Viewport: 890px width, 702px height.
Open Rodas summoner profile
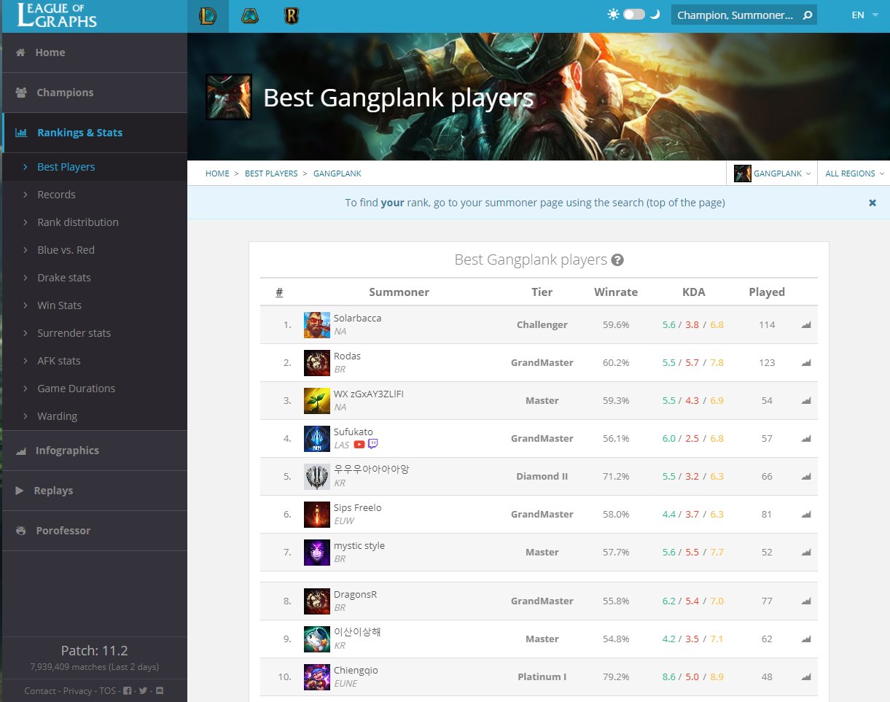[x=347, y=356]
